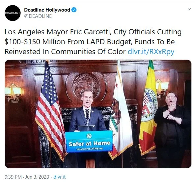Viewport: 195px width, 182px height.
Task: Open the Jun 3, 2020 date
Action: 37,177
